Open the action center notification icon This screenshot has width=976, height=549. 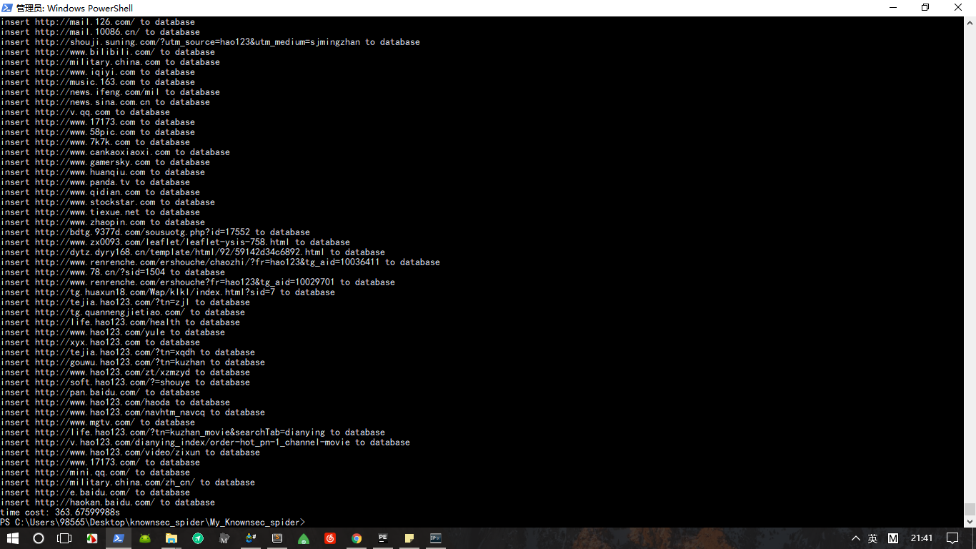click(952, 538)
